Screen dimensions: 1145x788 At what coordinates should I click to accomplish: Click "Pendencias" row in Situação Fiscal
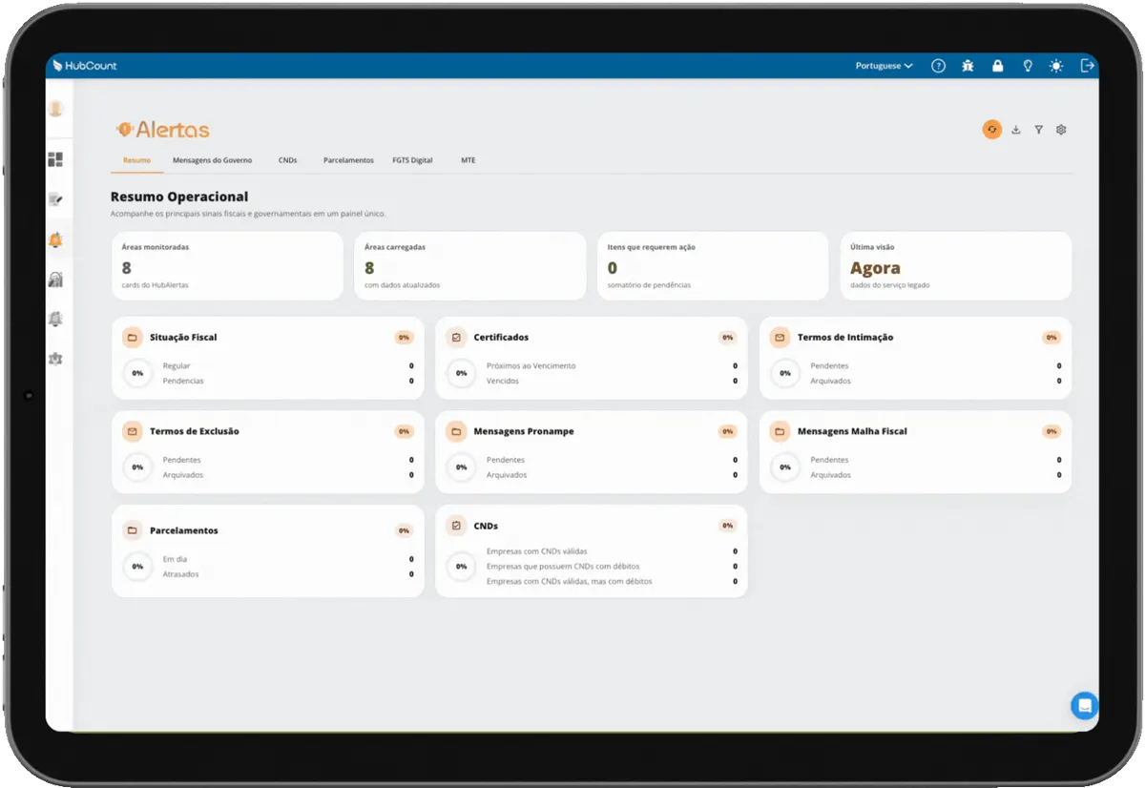pyautogui.click(x=288, y=381)
